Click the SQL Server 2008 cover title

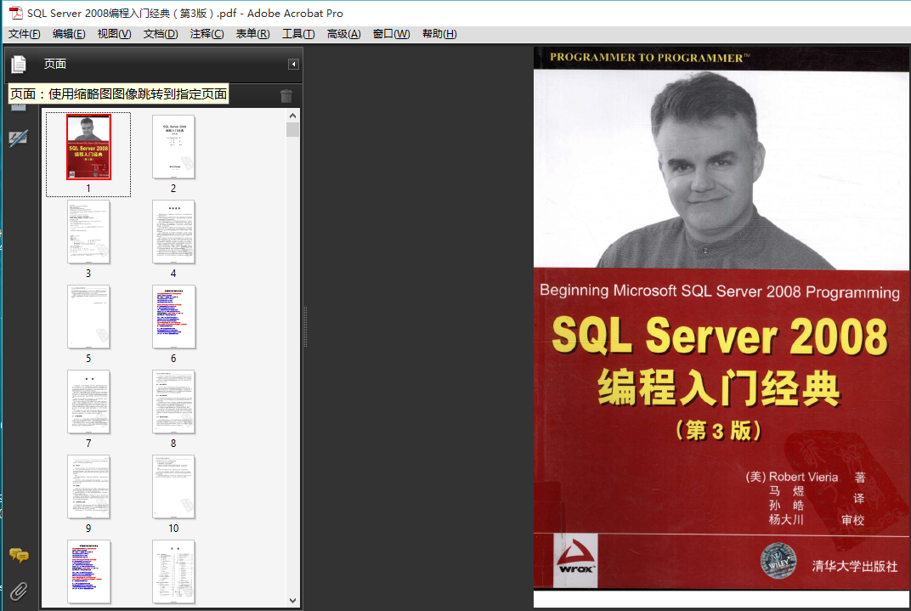[719, 337]
